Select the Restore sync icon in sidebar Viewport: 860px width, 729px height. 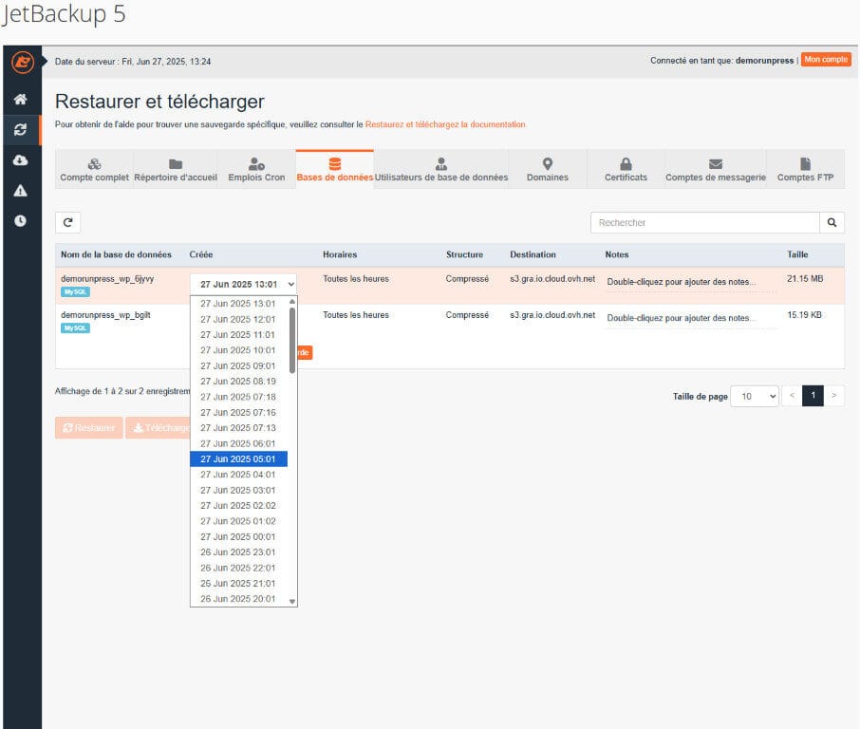[x=20, y=130]
